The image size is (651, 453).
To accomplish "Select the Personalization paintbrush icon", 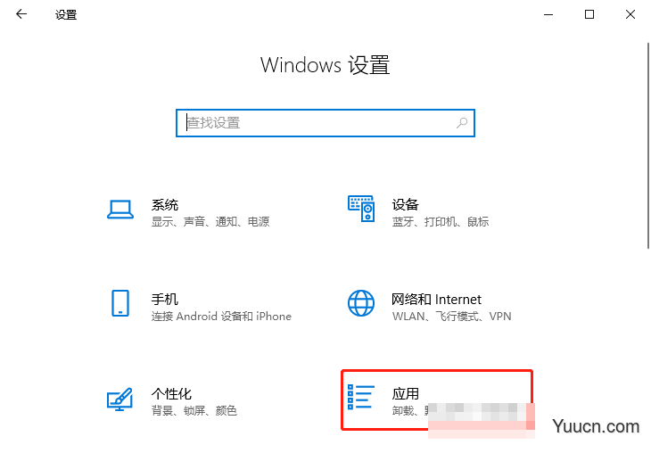I will pos(120,399).
